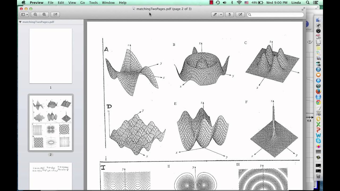Click the battery 48% indicator
Screen dimensions: 340x191
tap(257, 3)
